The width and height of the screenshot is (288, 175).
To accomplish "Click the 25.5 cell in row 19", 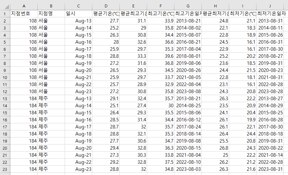I will coord(215,141).
